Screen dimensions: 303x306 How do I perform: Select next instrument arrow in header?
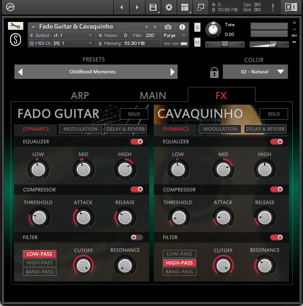(x=155, y=27)
